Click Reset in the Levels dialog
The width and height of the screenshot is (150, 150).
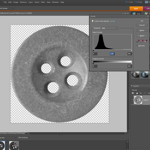click(142, 30)
